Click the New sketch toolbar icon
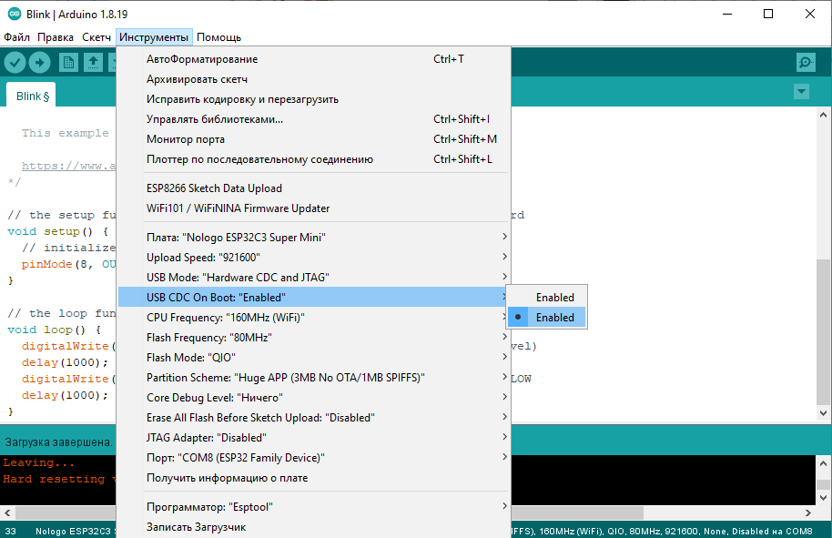The height and width of the screenshot is (538, 832). pos(68,62)
